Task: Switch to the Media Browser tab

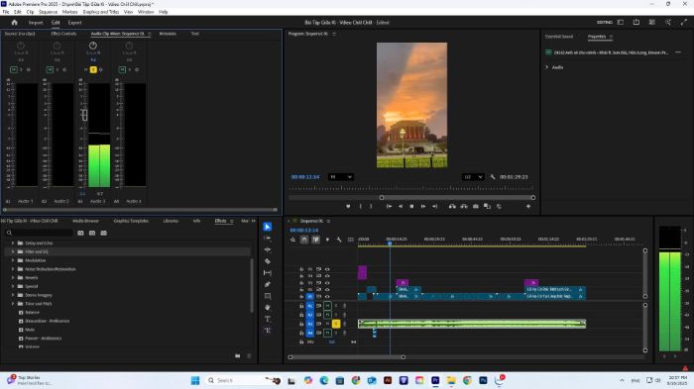Action: (x=86, y=221)
